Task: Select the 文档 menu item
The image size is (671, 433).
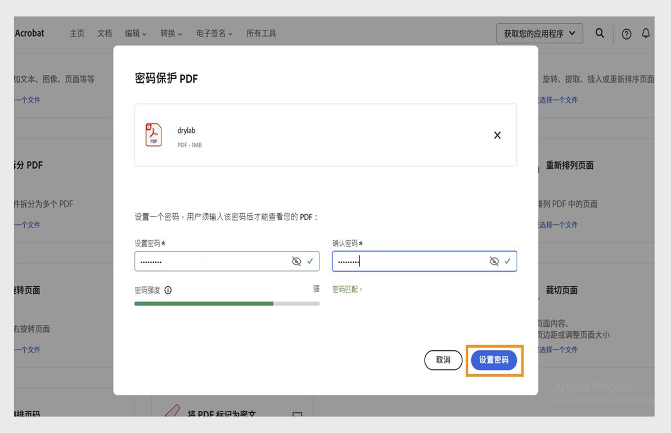Action: point(104,33)
